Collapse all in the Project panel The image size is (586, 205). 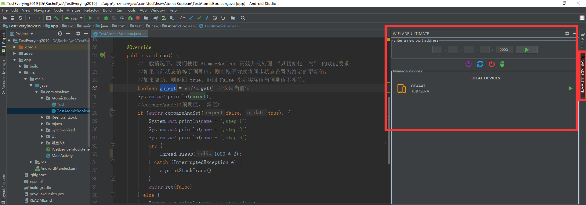click(68, 33)
